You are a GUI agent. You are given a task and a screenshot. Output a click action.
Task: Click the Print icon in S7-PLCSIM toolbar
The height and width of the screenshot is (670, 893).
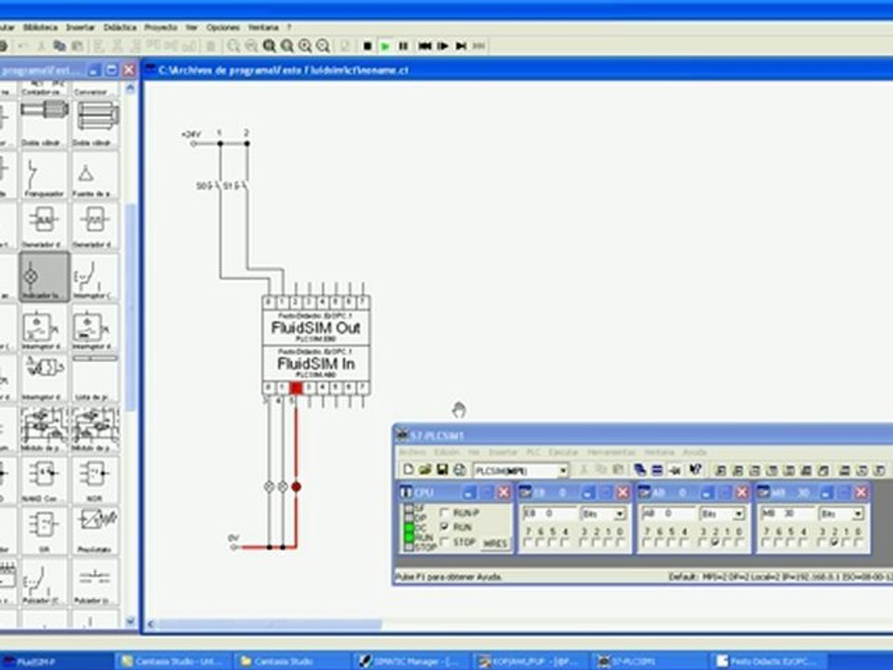point(460,470)
